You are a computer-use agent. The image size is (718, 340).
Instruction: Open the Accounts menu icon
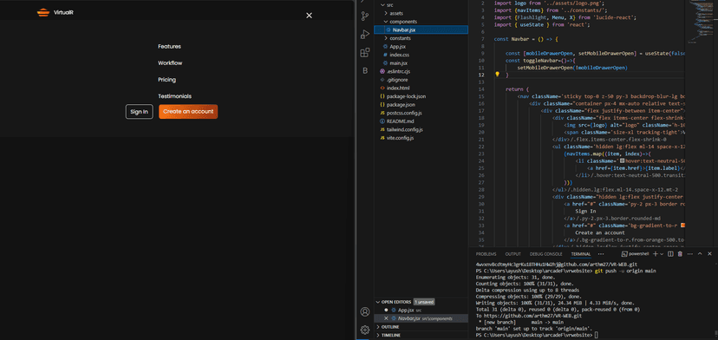coord(365,311)
